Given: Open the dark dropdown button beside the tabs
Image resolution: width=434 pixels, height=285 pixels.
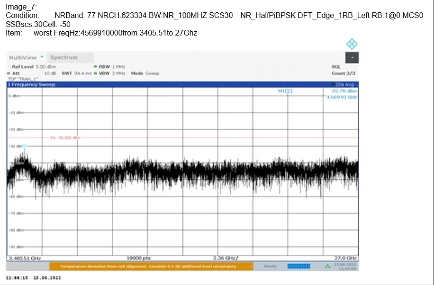Looking at the screenshot, I should 352,58.
